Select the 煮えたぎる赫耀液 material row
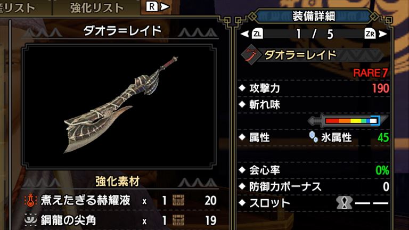This screenshot has width=409, height=230. tap(120, 201)
